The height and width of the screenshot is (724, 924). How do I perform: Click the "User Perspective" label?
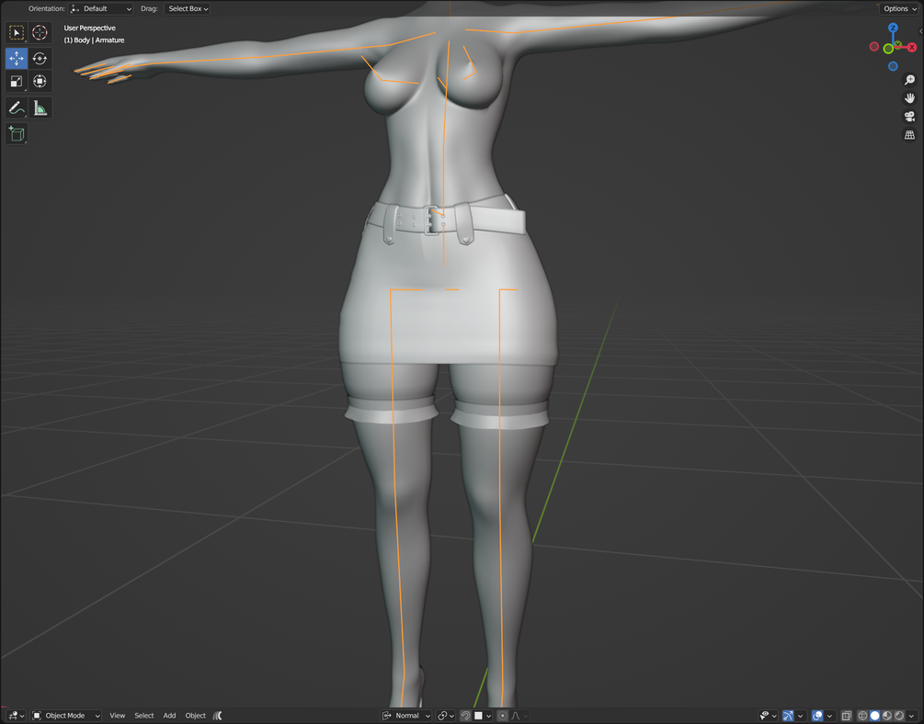click(x=89, y=28)
